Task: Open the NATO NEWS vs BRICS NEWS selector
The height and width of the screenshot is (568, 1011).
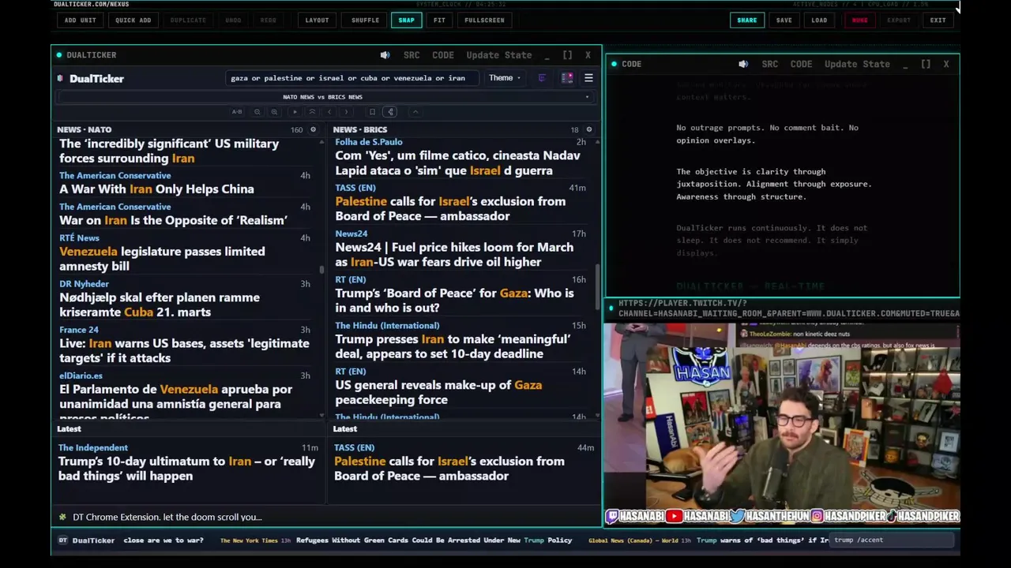Action: [x=326, y=97]
